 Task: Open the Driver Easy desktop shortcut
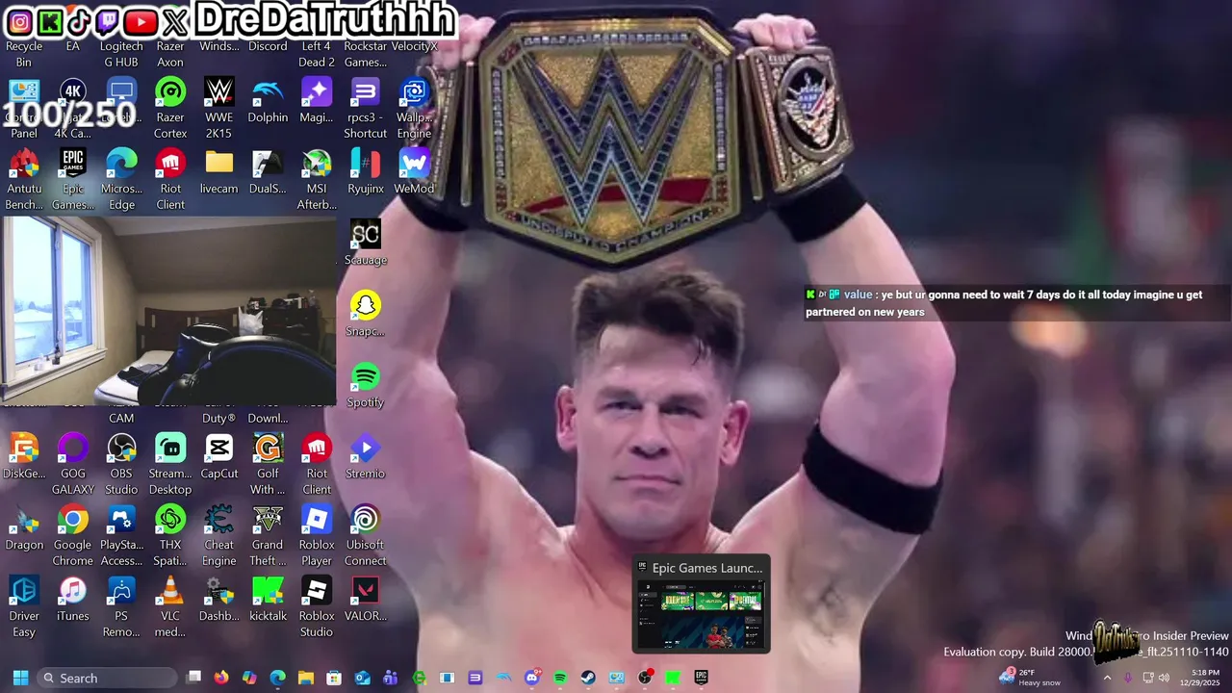[24, 606]
